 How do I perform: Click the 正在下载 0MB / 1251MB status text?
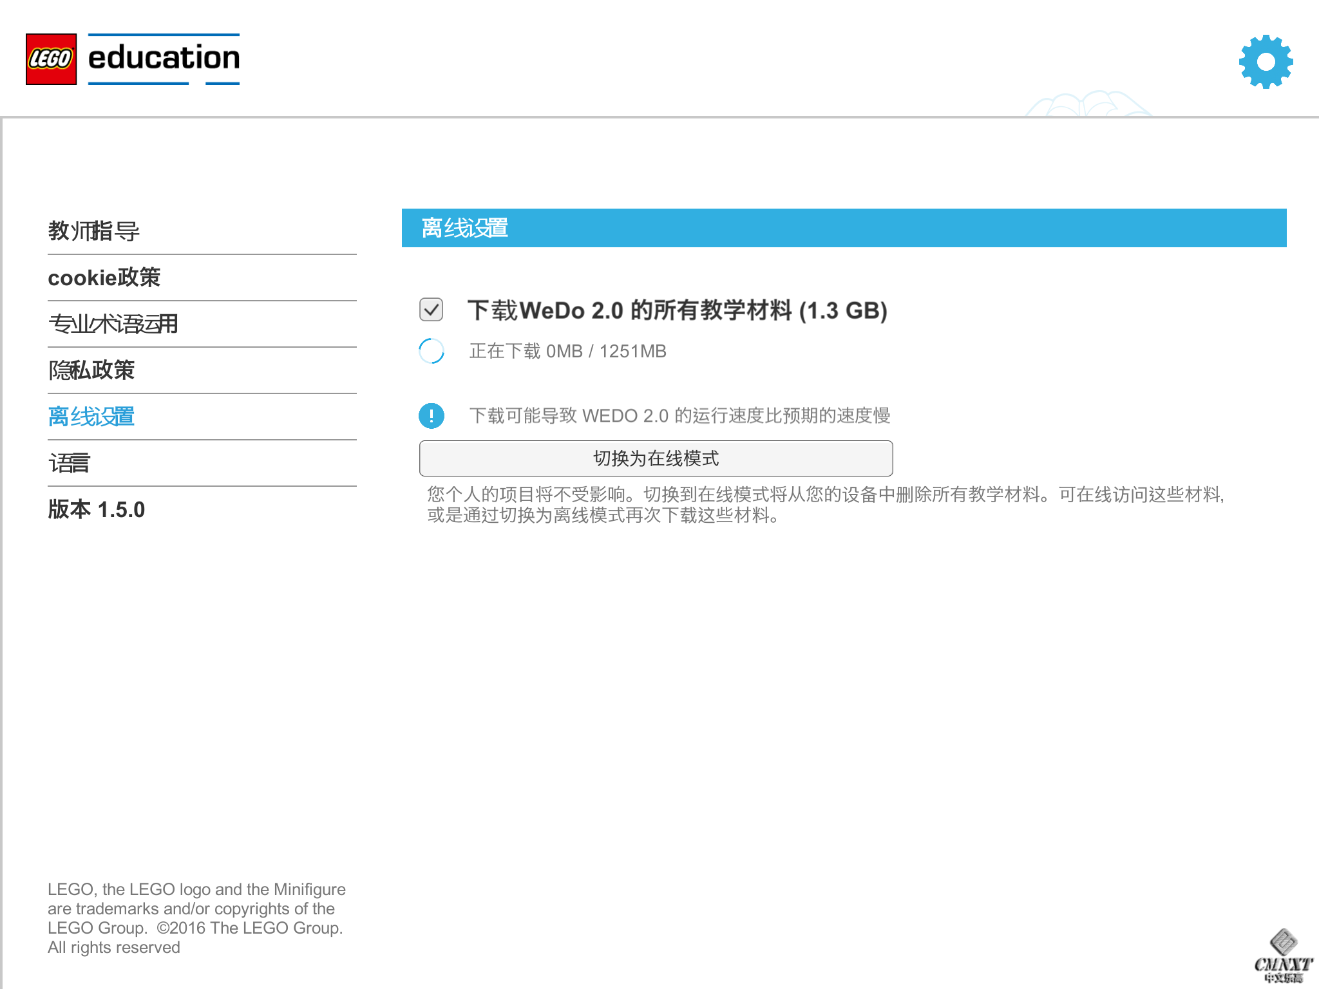[567, 351]
